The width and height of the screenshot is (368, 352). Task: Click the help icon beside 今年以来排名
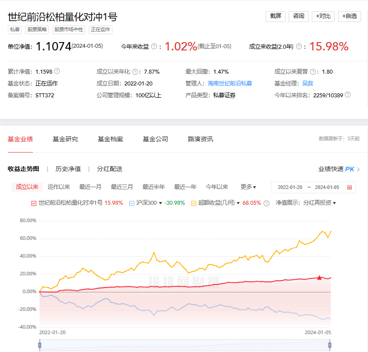348,95
